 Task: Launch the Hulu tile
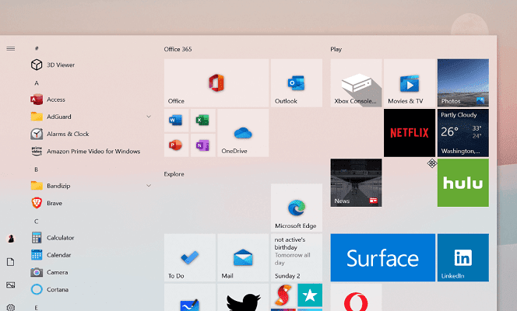tap(462, 183)
